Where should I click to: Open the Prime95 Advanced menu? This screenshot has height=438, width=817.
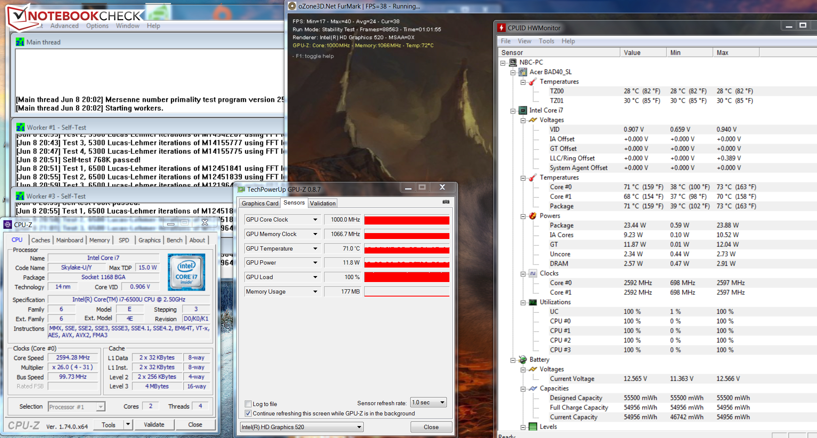click(64, 26)
